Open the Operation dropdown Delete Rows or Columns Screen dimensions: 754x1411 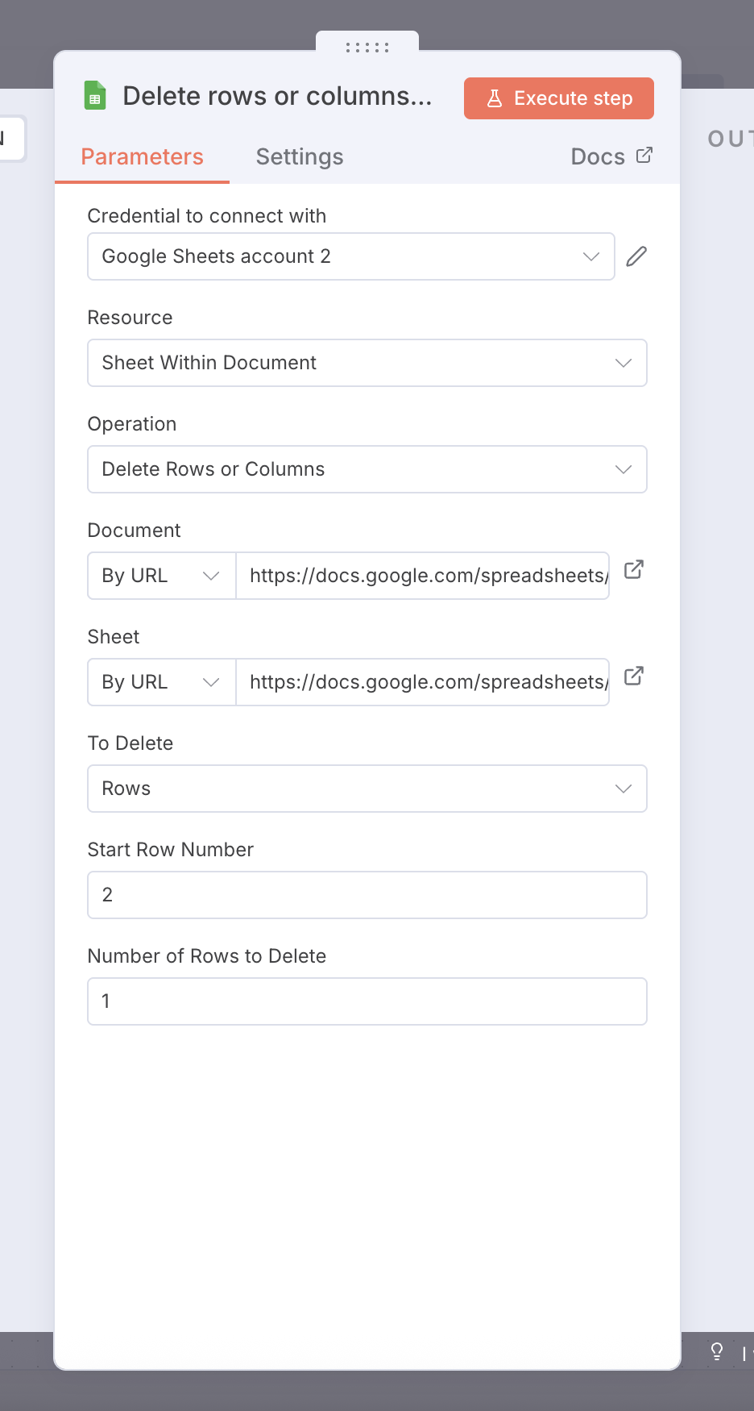tap(367, 469)
